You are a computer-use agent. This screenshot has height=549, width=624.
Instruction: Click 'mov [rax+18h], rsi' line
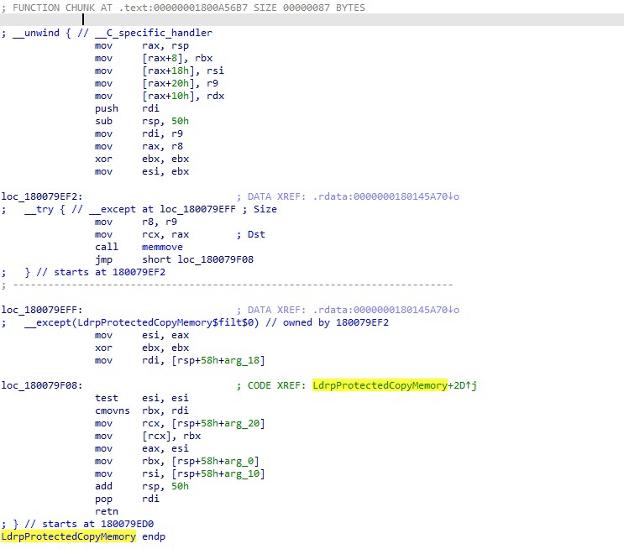coord(160,71)
